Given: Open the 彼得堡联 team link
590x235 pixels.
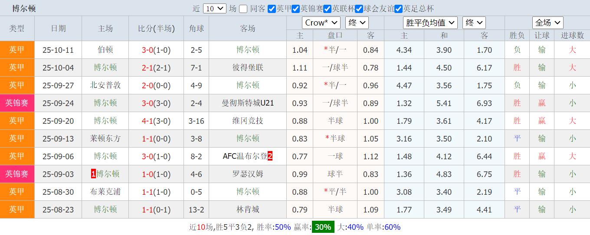Looking at the screenshot, I should tap(248, 68).
